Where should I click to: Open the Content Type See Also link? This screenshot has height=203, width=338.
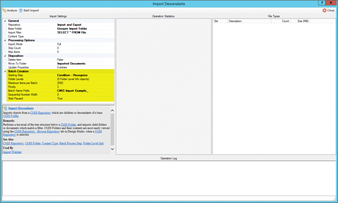[x=50, y=143]
